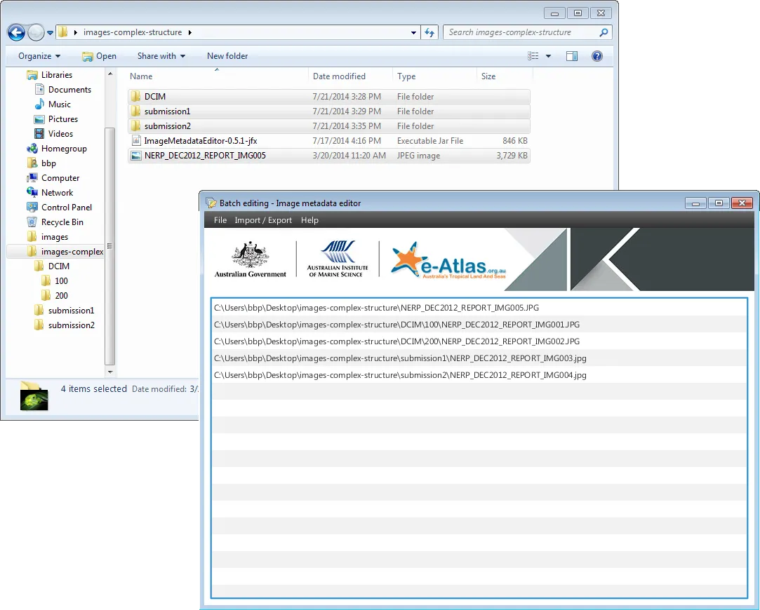Click the navigation pane scroll down arrow
The width and height of the screenshot is (760, 610).
[110, 372]
